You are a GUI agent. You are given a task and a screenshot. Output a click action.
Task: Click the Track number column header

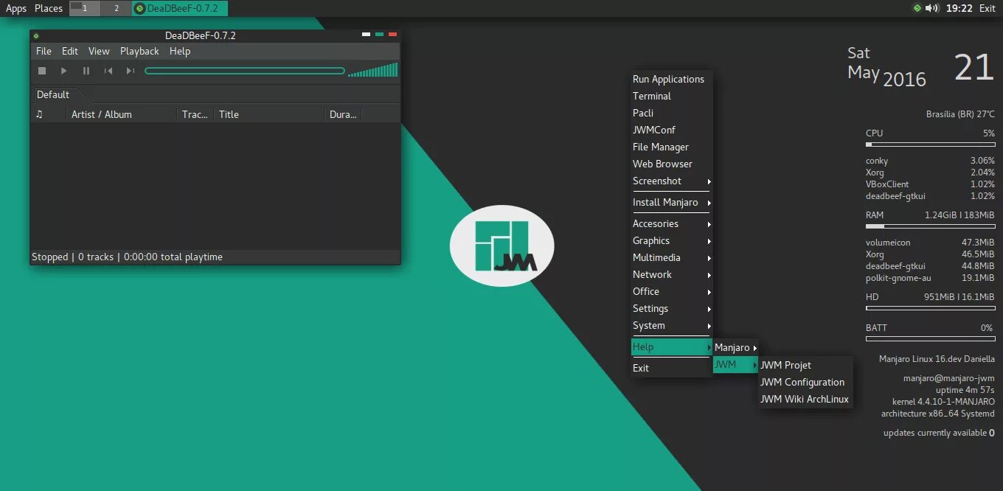pos(195,114)
